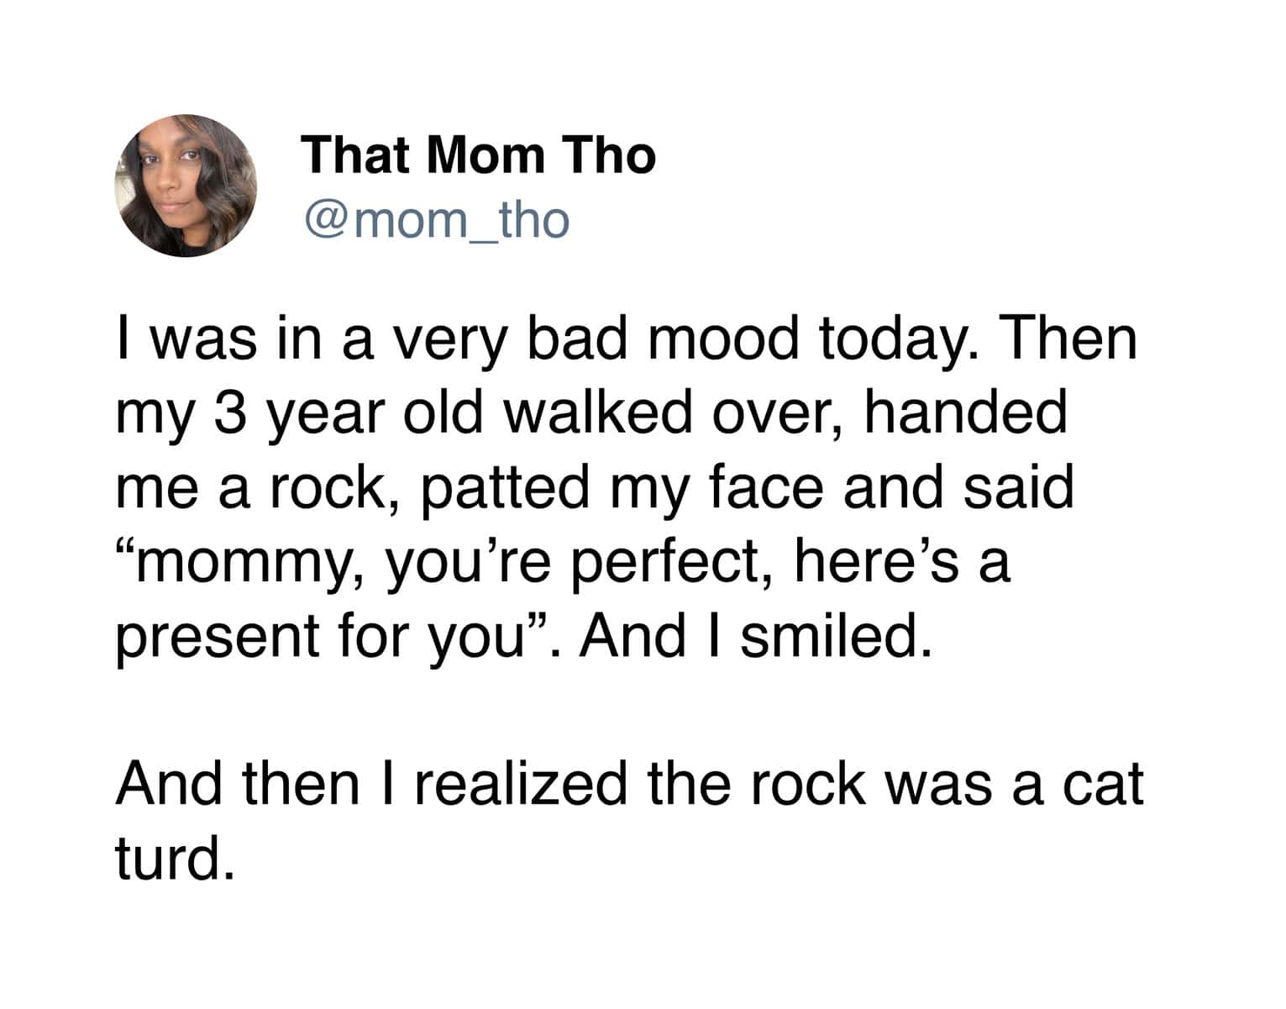
Task: Click the final word "turd."
Action: pos(173,859)
